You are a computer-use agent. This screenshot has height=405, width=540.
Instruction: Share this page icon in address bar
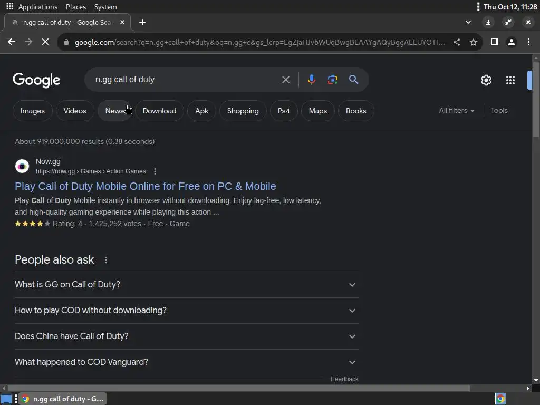[x=457, y=42]
